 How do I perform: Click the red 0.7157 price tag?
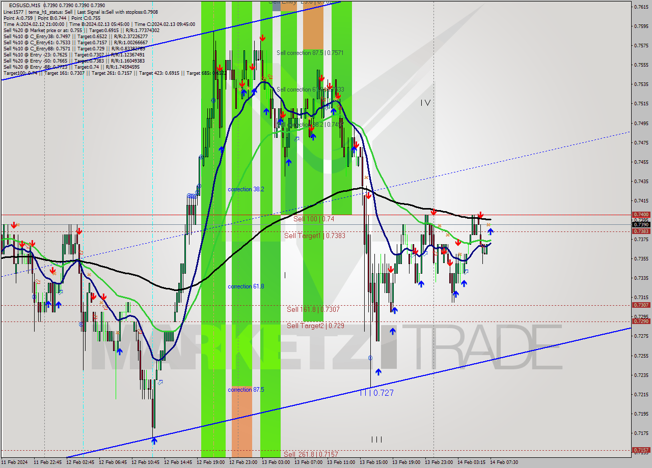coord(641,450)
